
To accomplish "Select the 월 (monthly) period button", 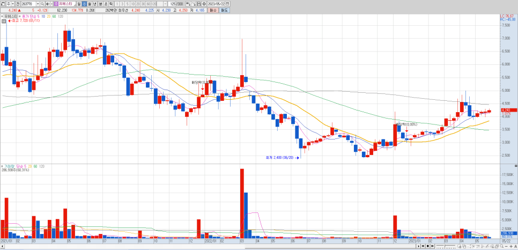I will [x=89, y=4].
